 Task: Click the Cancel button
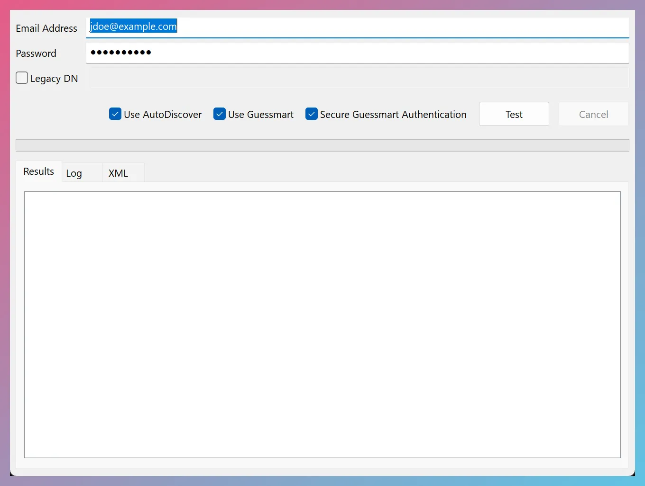(x=593, y=114)
